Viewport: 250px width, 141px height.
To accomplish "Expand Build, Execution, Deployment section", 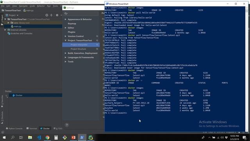I will pyautogui.click(x=66, y=53).
